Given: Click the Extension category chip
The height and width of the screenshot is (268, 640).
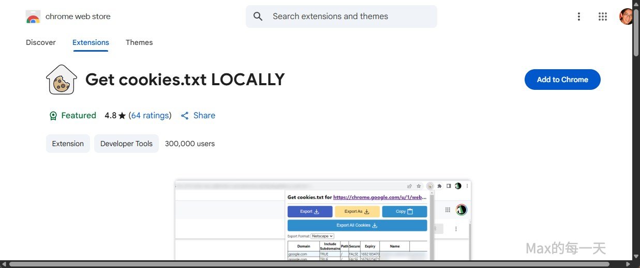Looking at the screenshot, I should (x=68, y=144).
